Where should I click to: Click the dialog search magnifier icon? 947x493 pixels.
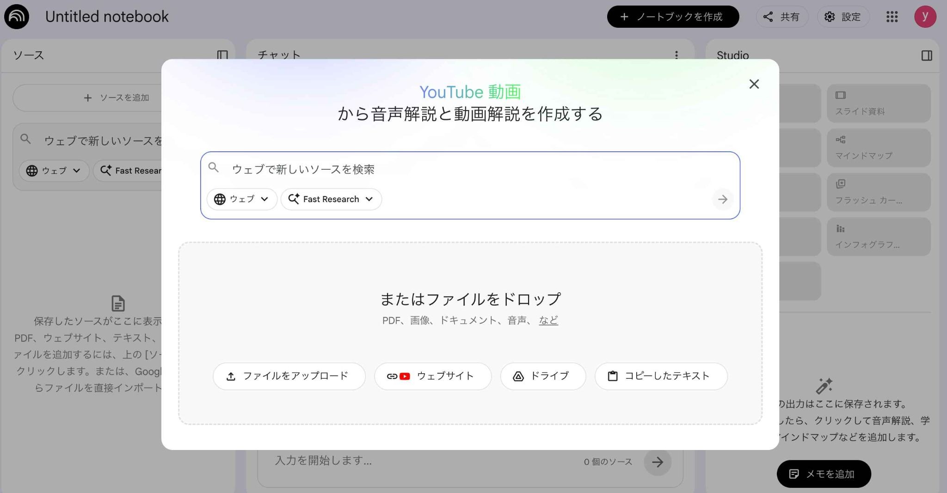coord(214,167)
